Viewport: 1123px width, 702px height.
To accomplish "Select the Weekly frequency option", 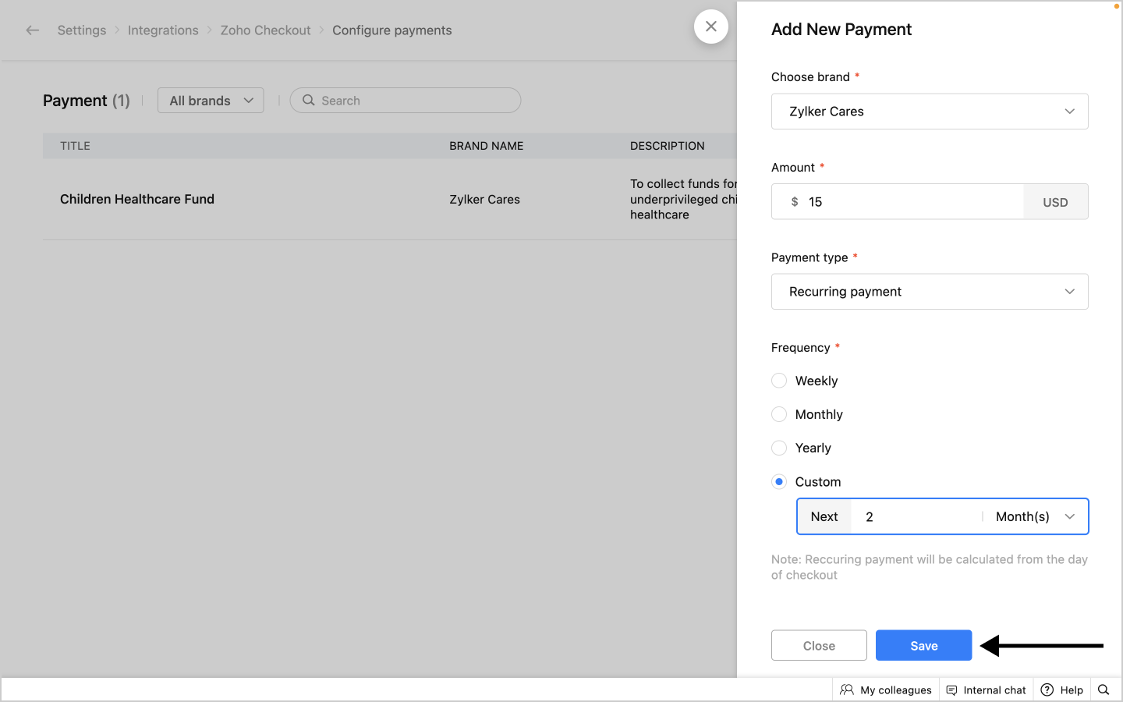I will (x=779, y=381).
